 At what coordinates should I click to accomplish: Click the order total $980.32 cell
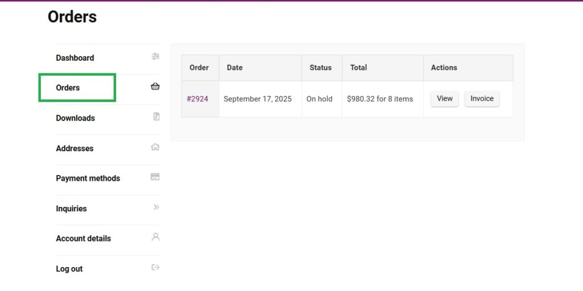point(380,99)
